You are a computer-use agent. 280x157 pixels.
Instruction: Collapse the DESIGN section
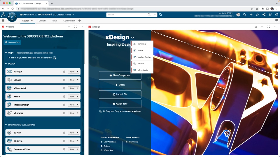[x=6, y=64]
